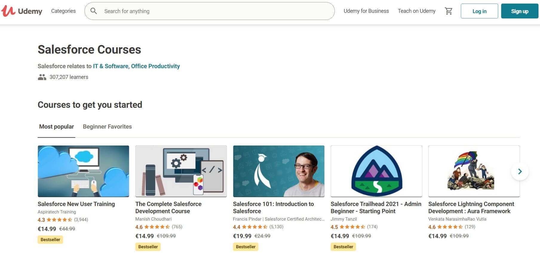Image resolution: width=540 pixels, height=256 pixels.
Task: Click the Trailhead mountain badge course image
Action: pyautogui.click(x=376, y=171)
